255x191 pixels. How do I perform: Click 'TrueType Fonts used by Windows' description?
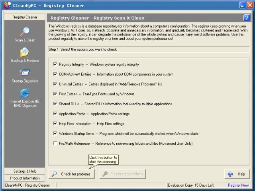pyautogui.click(x=108, y=94)
